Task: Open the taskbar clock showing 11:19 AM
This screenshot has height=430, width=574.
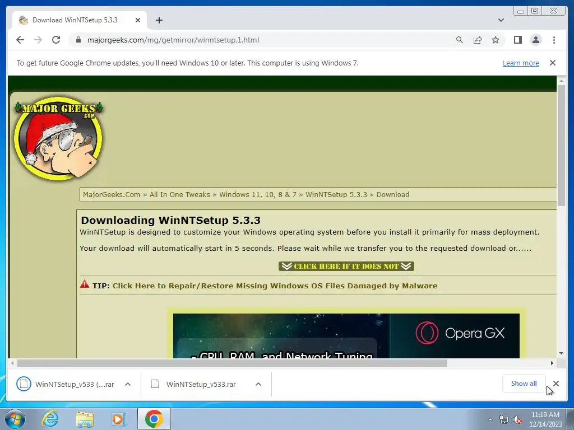Action: pos(545,419)
